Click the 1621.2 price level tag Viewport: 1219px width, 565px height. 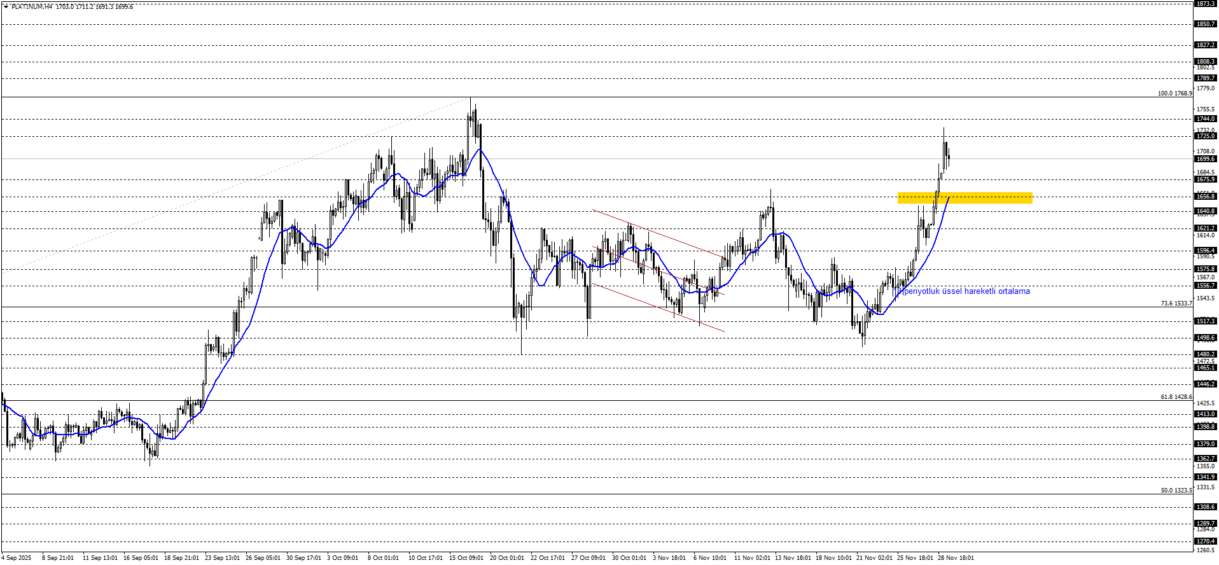[x=1206, y=228]
